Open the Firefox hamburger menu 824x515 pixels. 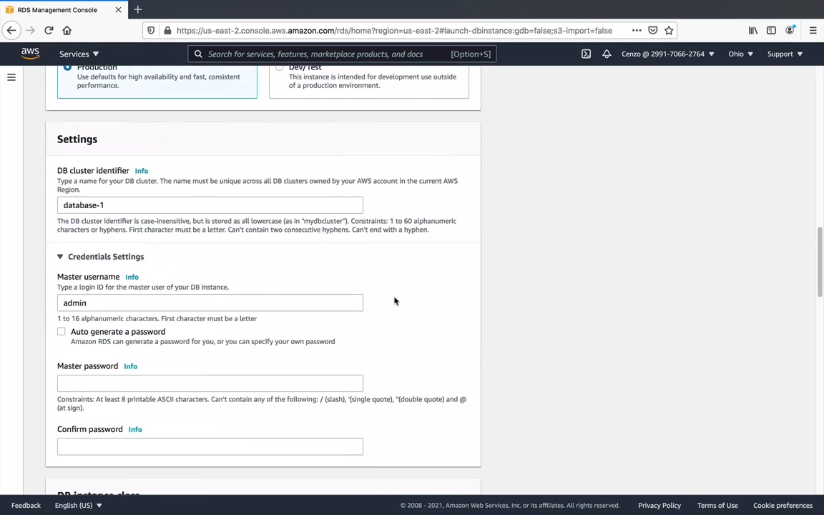[813, 31]
